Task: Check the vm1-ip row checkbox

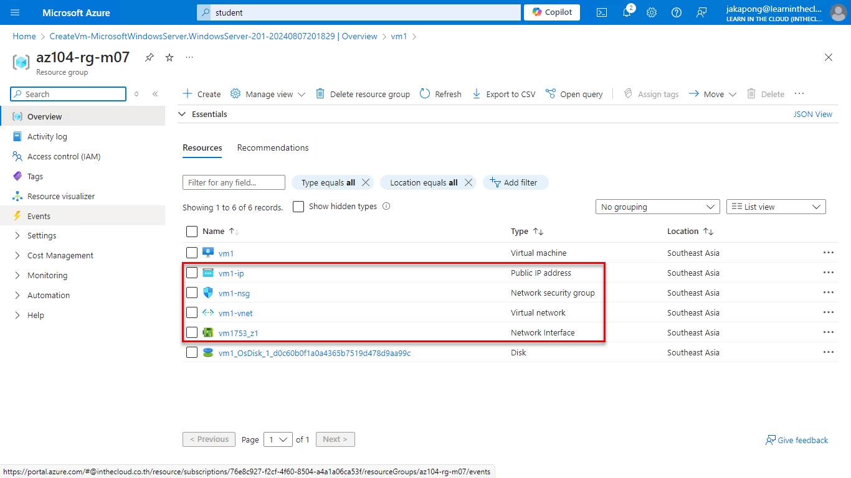Action: (192, 273)
